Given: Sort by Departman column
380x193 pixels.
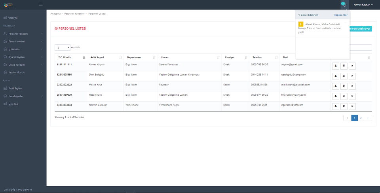Looking at the screenshot, I should pyautogui.click(x=140, y=57).
